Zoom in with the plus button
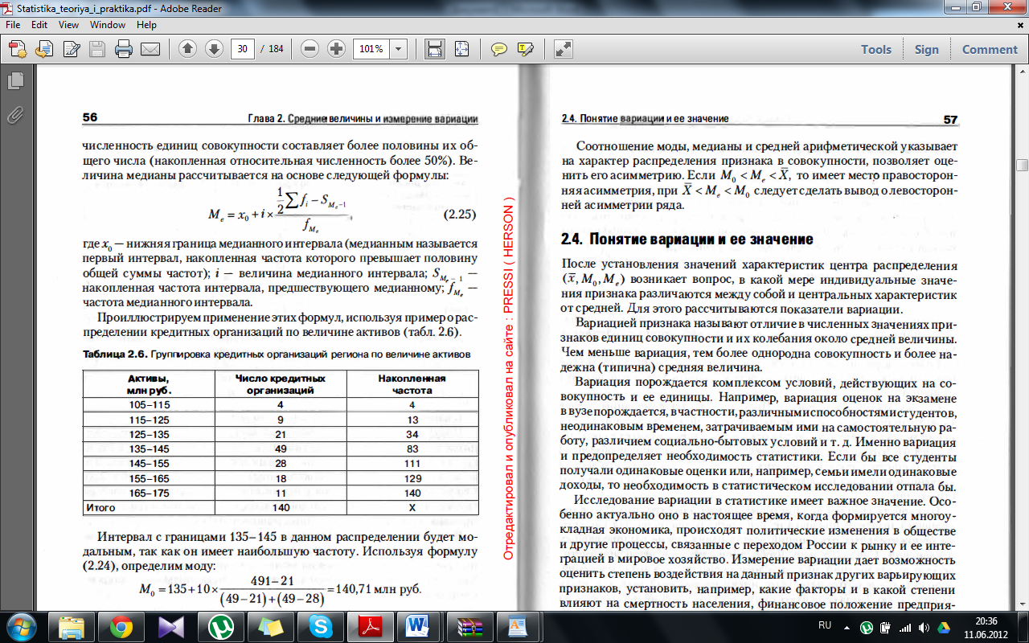 tap(337, 49)
